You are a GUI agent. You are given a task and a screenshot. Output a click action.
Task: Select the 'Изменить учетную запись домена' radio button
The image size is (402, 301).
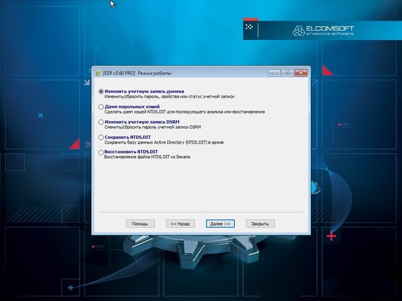click(x=101, y=92)
